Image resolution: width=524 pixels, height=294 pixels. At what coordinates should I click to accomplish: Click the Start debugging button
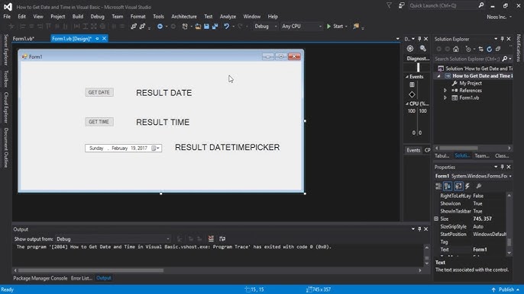click(335, 27)
